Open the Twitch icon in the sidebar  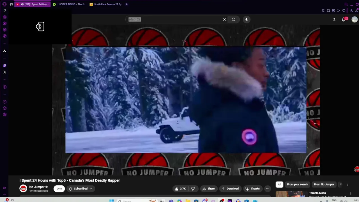point(4,66)
